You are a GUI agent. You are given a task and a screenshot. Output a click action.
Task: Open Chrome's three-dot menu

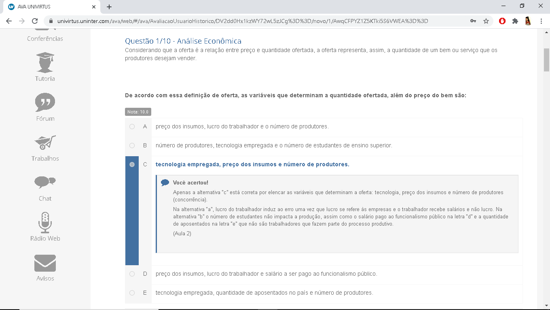tap(541, 21)
